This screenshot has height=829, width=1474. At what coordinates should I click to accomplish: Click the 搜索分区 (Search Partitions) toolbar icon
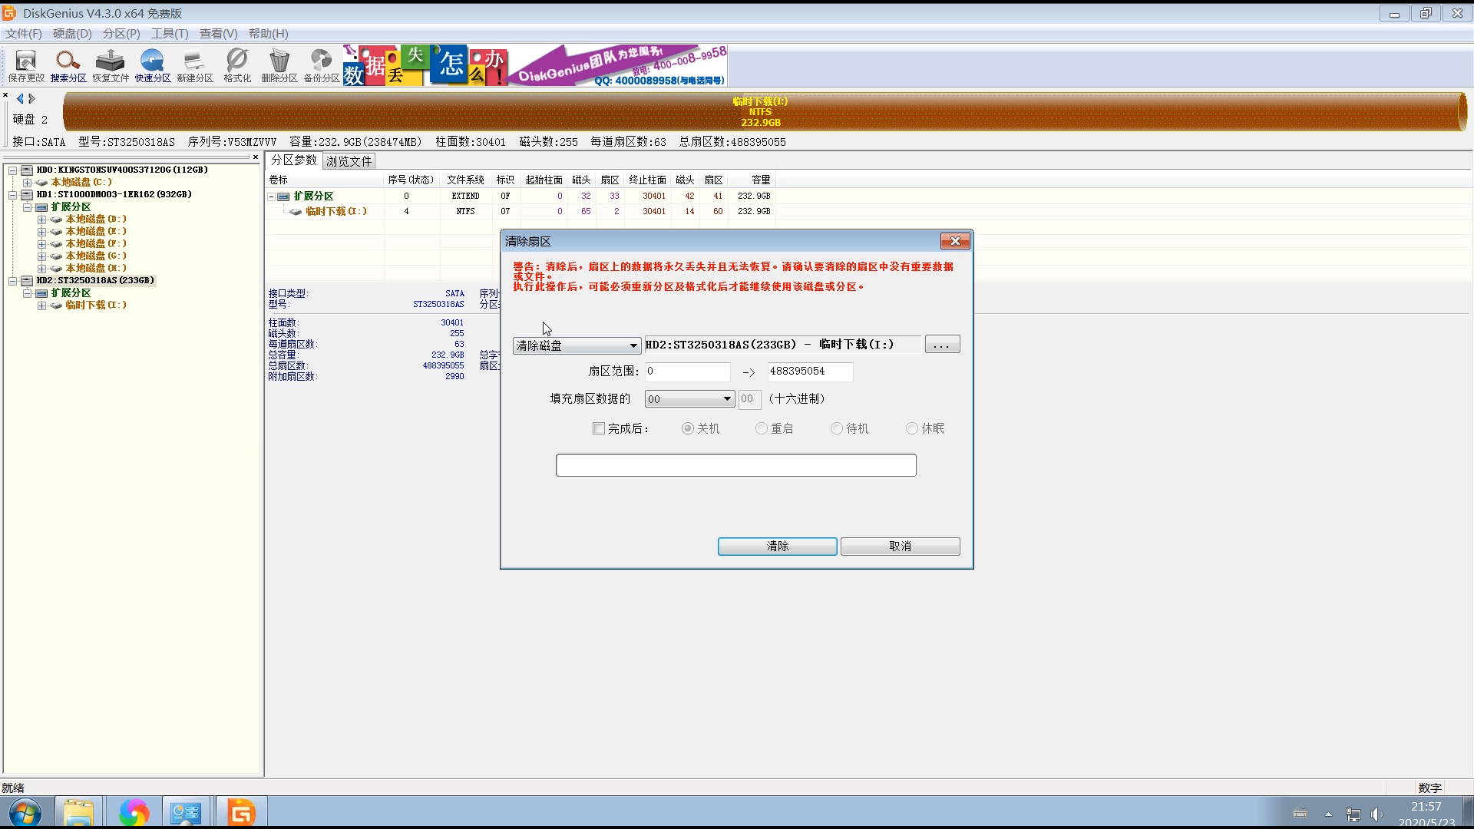click(68, 65)
